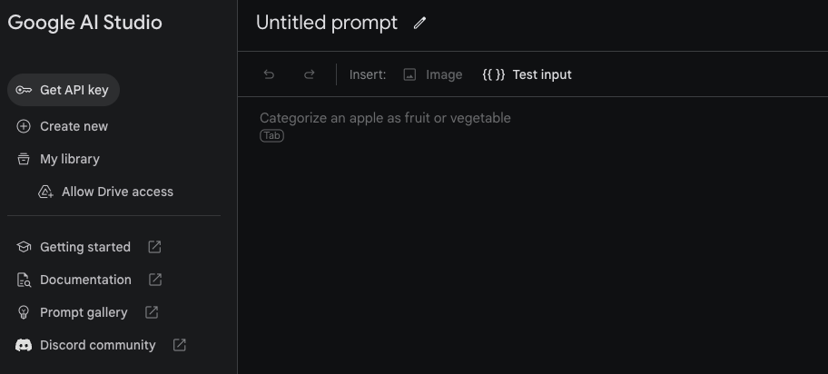Open My library from sidebar
Viewport: 828px width, 374px height.
[69, 159]
